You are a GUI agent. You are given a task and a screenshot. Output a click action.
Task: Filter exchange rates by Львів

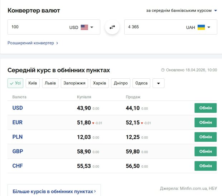coord(50,83)
